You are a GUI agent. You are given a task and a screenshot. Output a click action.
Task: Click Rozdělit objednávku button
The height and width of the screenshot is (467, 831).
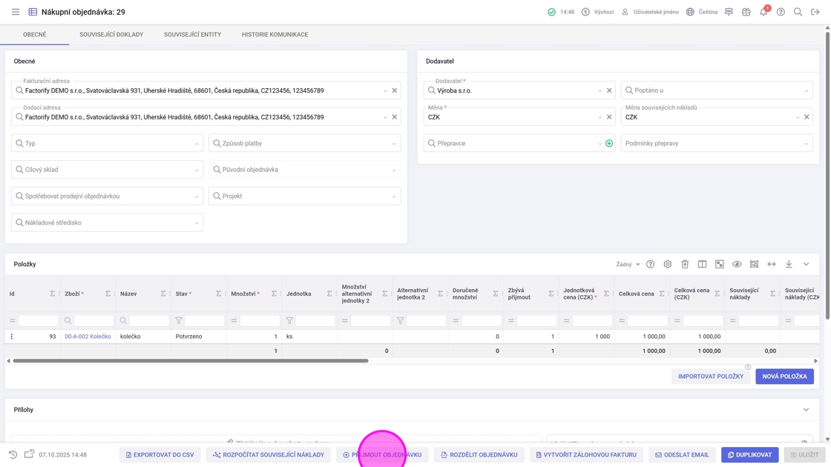tap(479, 455)
